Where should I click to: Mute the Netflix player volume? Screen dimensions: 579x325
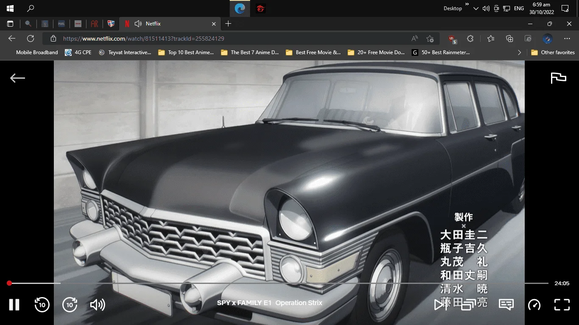[x=97, y=305]
